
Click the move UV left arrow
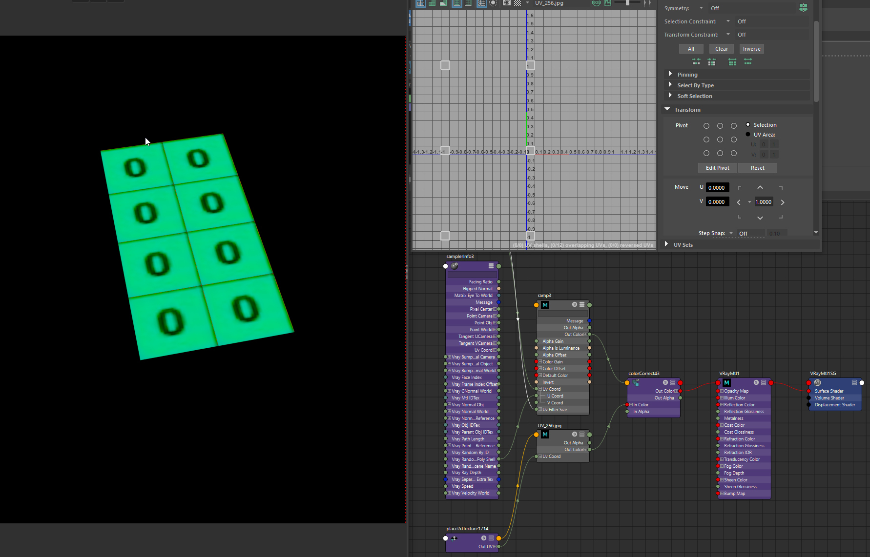(739, 202)
